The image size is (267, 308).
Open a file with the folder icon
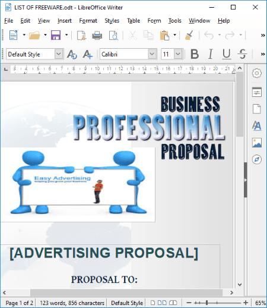pos(34,35)
